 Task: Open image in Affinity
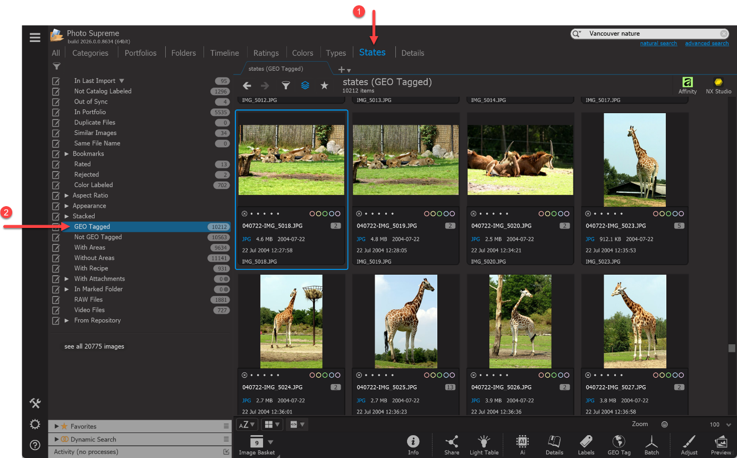pos(688,85)
